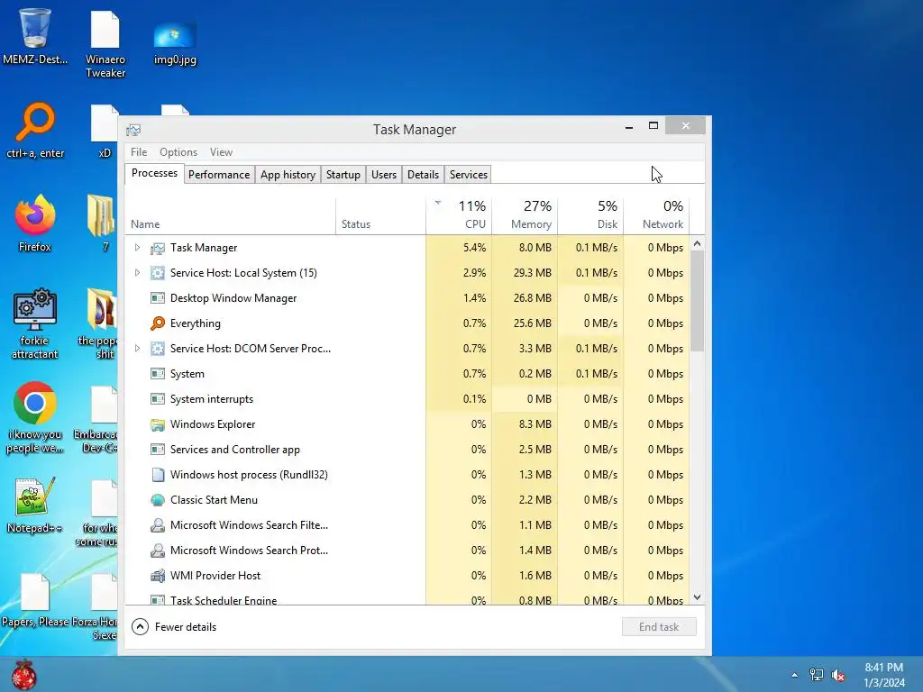Click the 29.3 MB memory value
The width and height of the screenshot is (923, 692).
point(532,273)
